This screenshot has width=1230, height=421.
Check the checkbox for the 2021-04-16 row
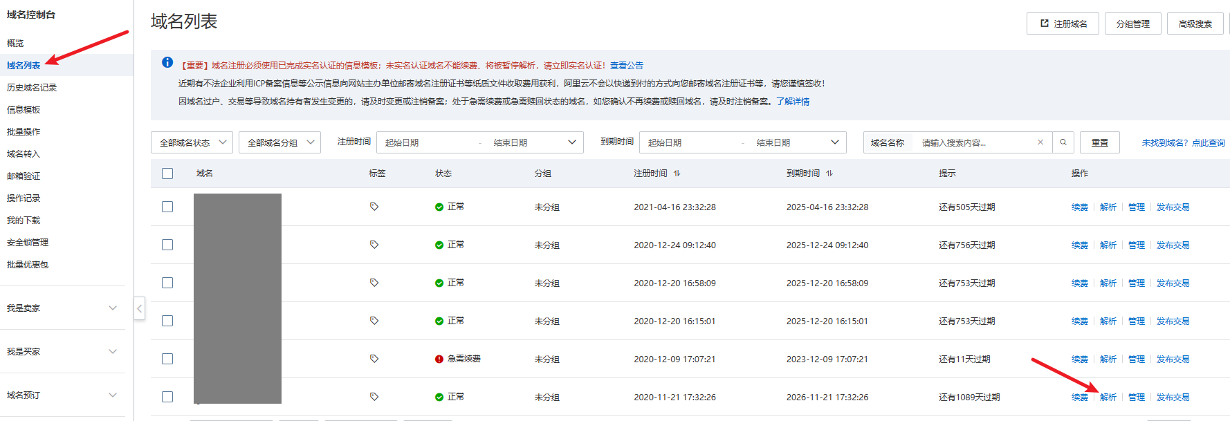[167, 207]
